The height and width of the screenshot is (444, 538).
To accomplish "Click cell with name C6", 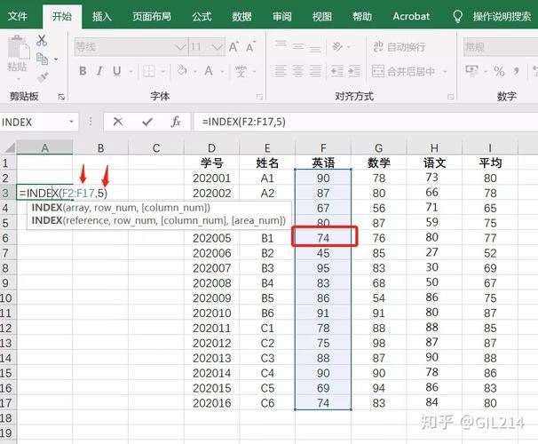I will (x=267, y=403).
